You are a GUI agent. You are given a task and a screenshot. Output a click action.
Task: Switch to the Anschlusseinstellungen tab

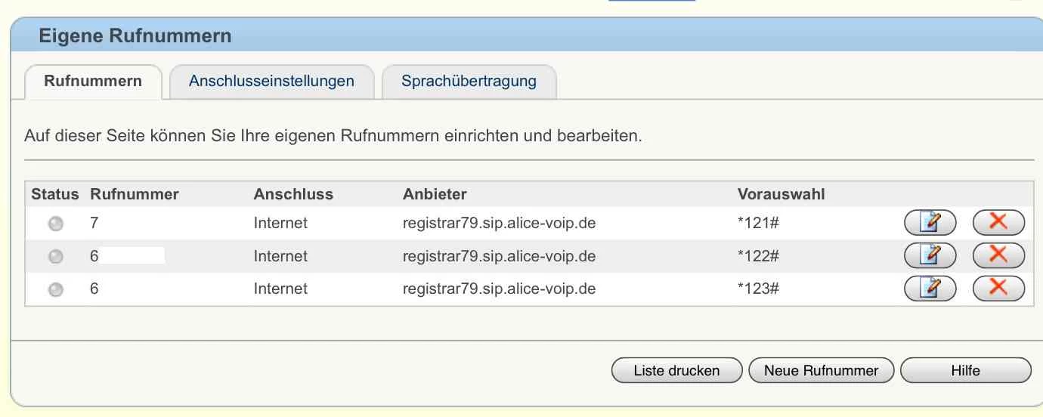pos(271,82)
